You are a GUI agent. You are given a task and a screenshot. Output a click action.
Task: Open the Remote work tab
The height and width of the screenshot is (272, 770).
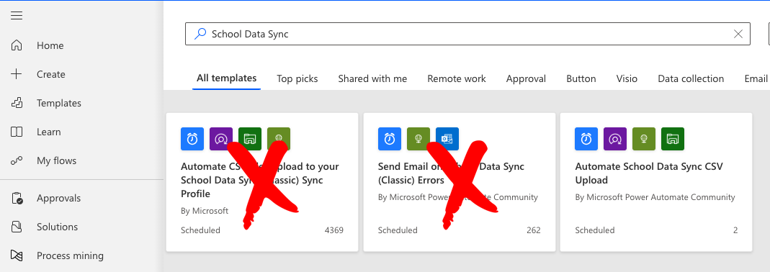click(x=456, y=78)
